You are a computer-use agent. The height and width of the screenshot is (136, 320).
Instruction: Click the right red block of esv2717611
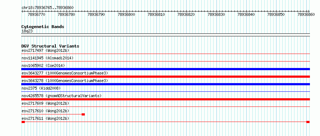pyautogui.click(x=308, y=122)
